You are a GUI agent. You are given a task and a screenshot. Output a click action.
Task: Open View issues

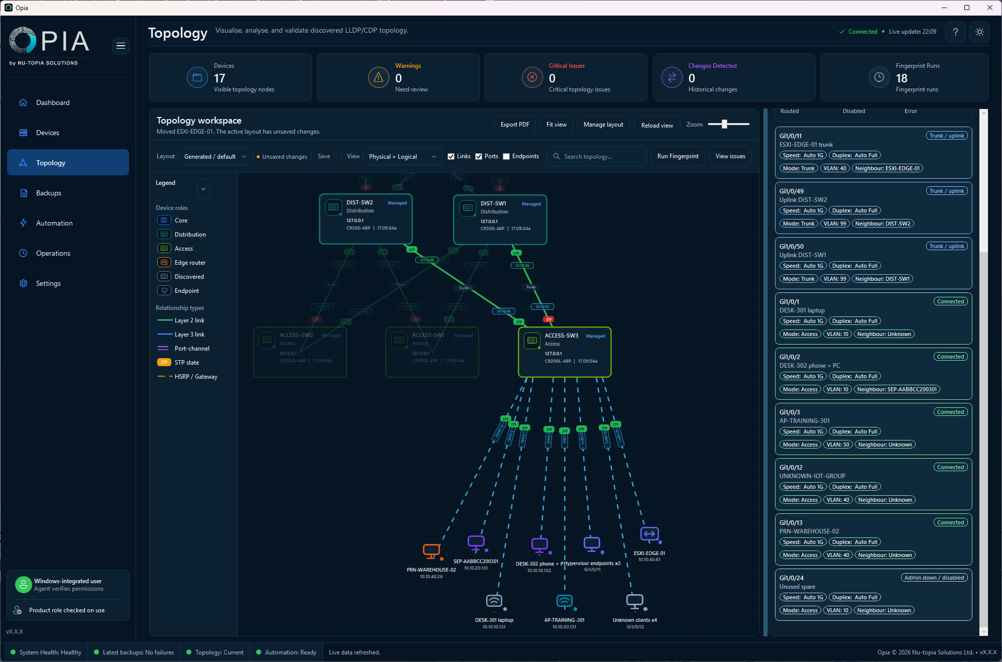point(730,156)
